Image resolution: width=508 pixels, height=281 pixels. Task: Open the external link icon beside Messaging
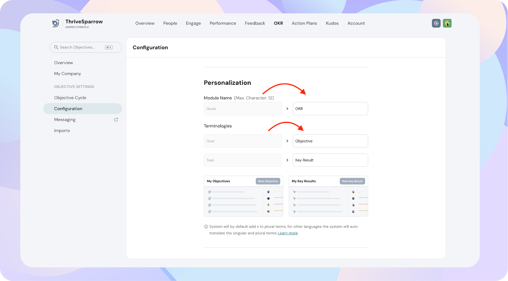point(116,120)
